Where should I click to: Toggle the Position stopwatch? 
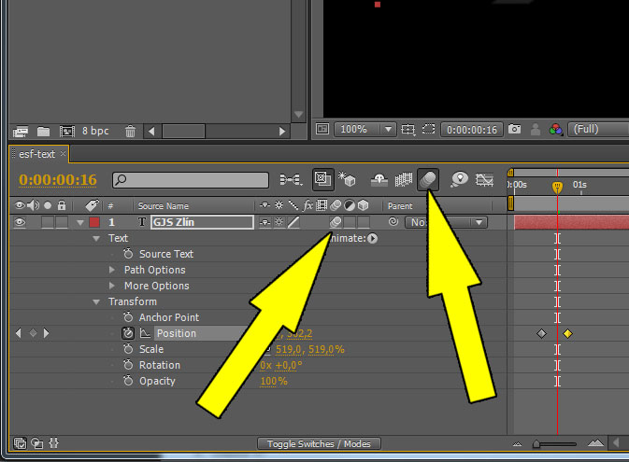pyautogui.click(x=128, y=333)
